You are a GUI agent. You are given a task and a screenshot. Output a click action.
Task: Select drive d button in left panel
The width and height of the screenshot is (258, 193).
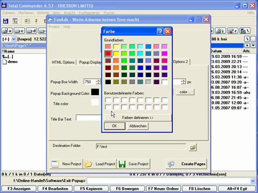31,31
